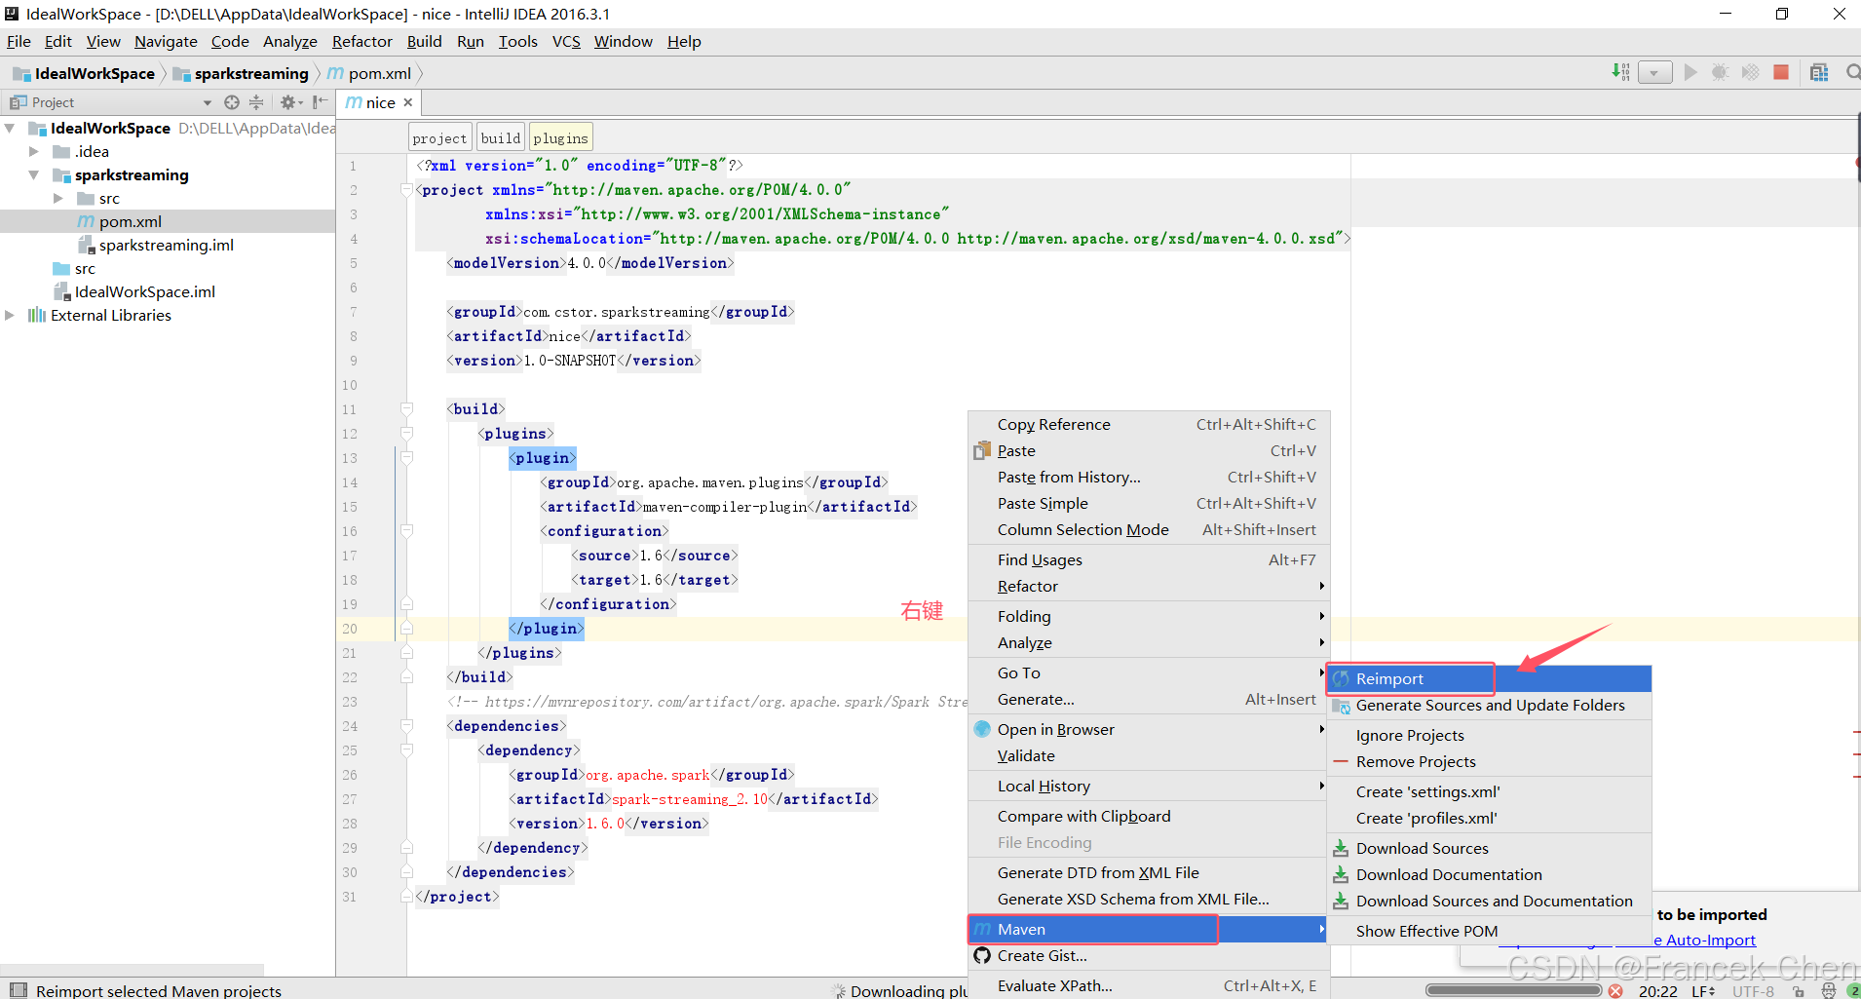Select Show Effective POM
Viewport: 1861px width, 999px height.
(x=1489, y=931)
